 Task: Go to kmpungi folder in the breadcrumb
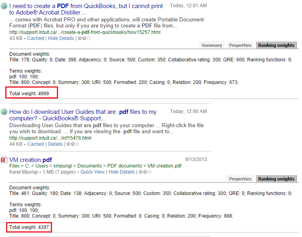click(62, 166)
